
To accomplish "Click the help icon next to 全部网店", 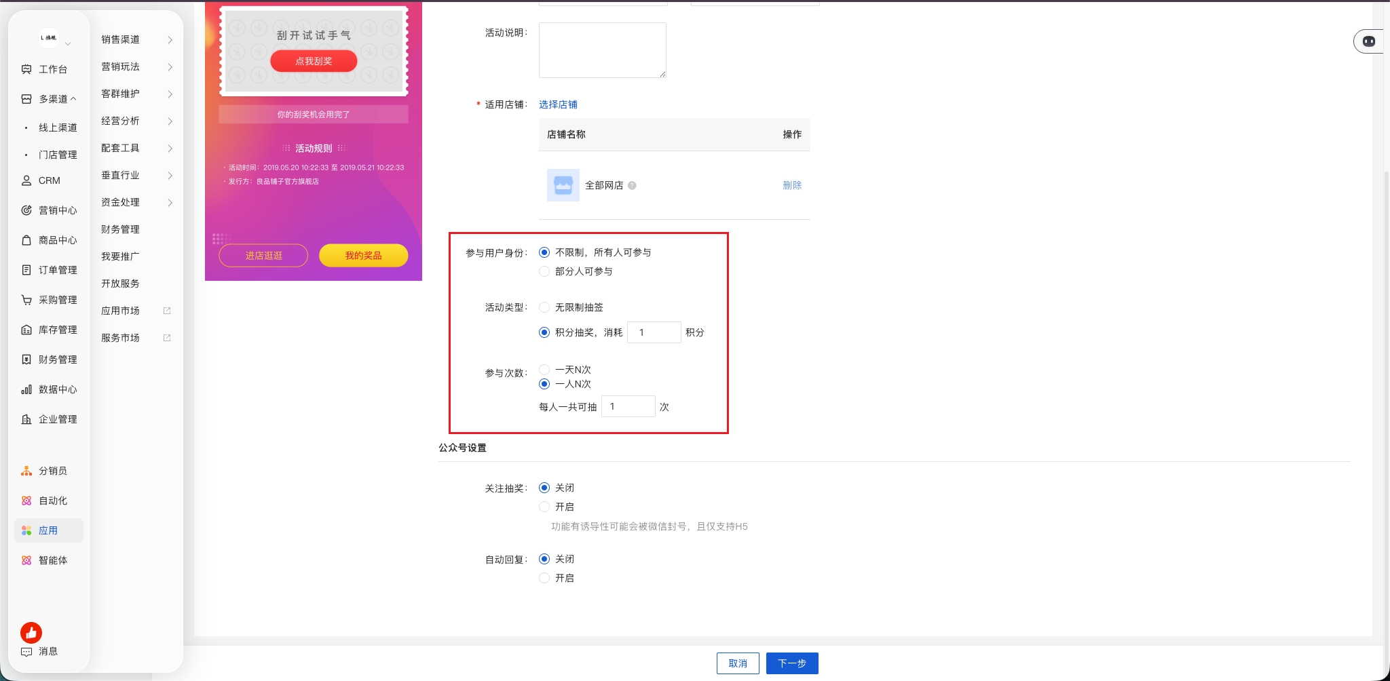I will 632,185.
